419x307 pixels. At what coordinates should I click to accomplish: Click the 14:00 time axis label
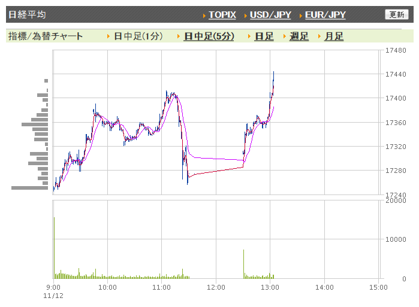[324, 287]
